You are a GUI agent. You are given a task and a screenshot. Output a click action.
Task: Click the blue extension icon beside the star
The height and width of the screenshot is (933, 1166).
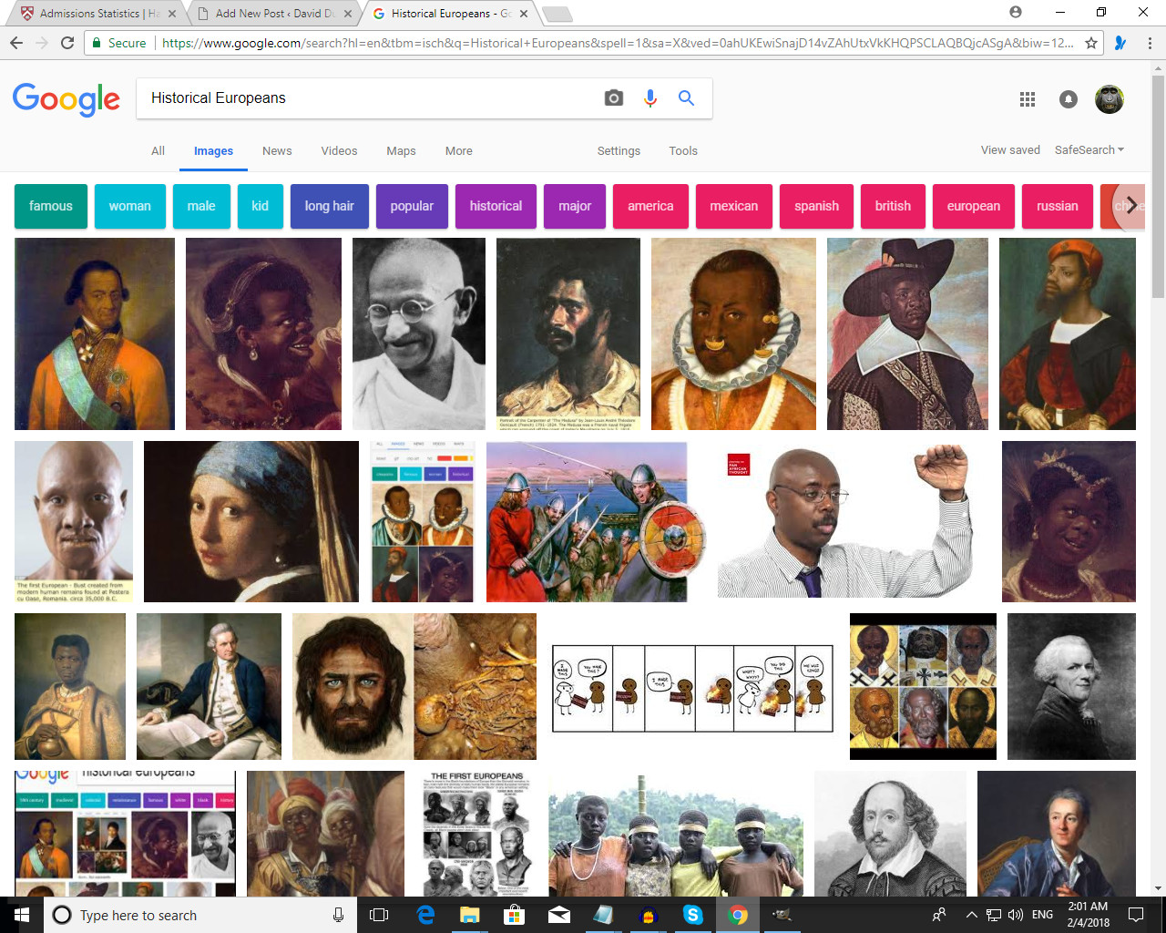(x=1120, y=43)
